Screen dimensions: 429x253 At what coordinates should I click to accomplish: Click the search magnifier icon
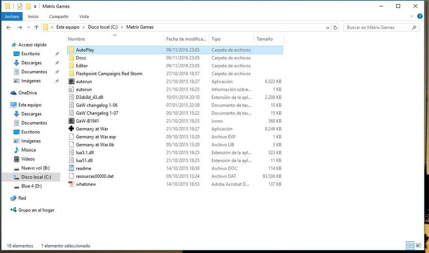click(x=414, y=28)
